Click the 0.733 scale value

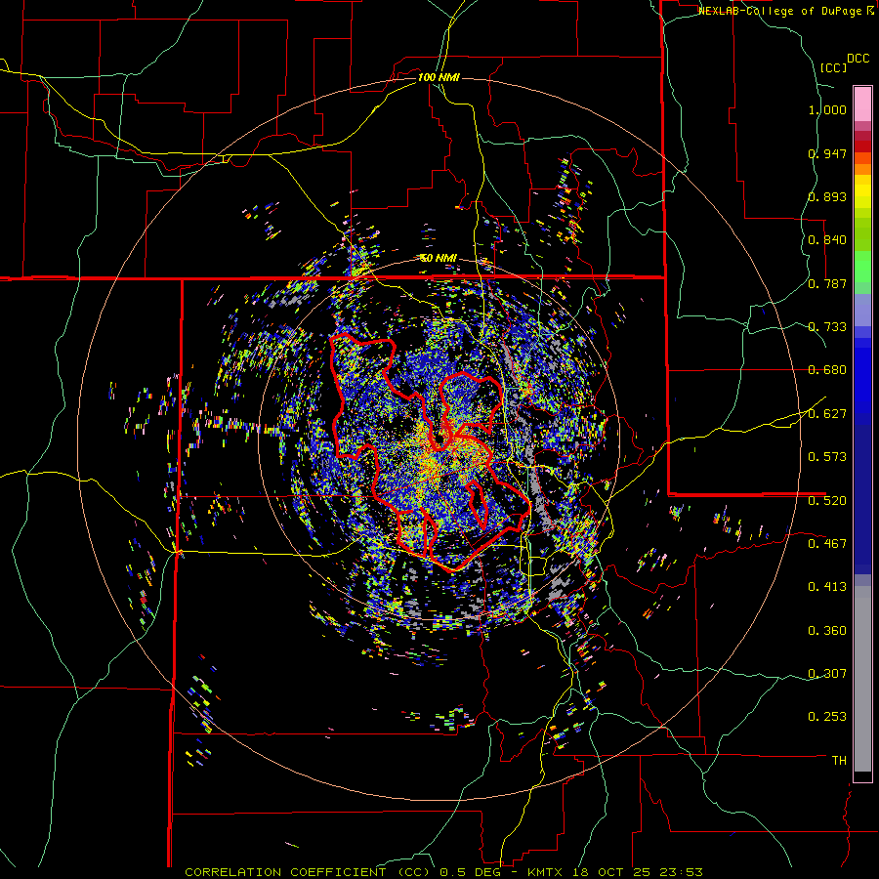pyautogui.click(x=827, y=327)
